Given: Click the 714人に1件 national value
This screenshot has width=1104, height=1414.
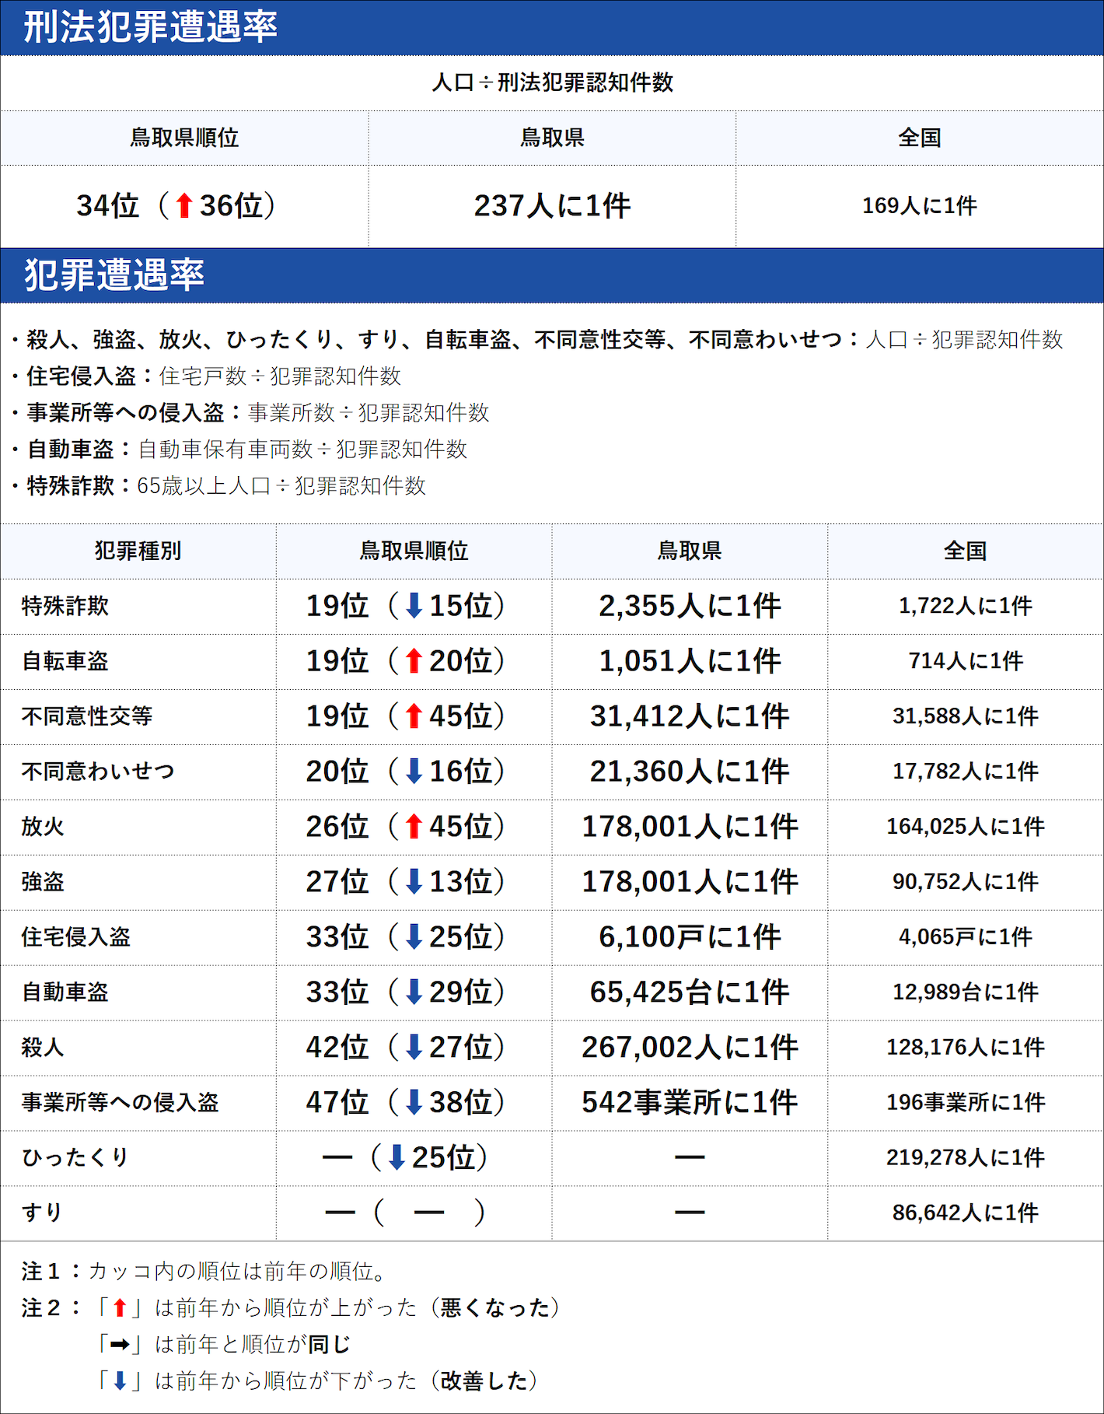Looking at the screenshot, I should [x=966, y=661].
